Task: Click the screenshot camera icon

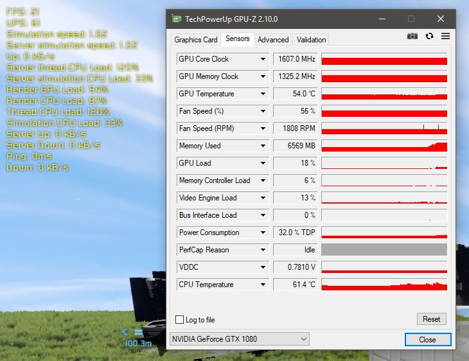Action: (x=412, y=37)
